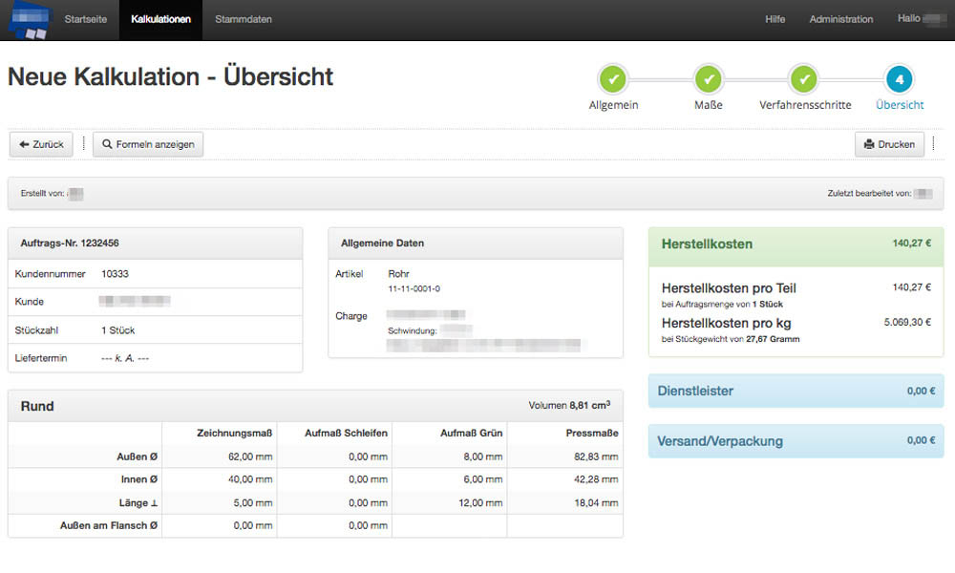
Task: Click the green Maße step checkmark
Action: 708,79
